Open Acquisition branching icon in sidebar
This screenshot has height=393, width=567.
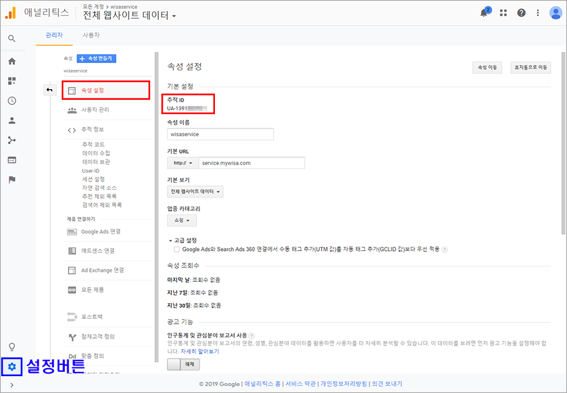point(12,140)
